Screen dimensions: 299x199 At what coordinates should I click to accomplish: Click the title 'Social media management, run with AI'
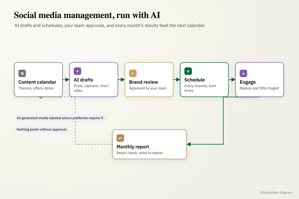click(87, 15)
